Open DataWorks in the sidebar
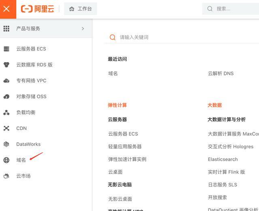This screenshot has height=211, width=259. [x=28, y=144]
